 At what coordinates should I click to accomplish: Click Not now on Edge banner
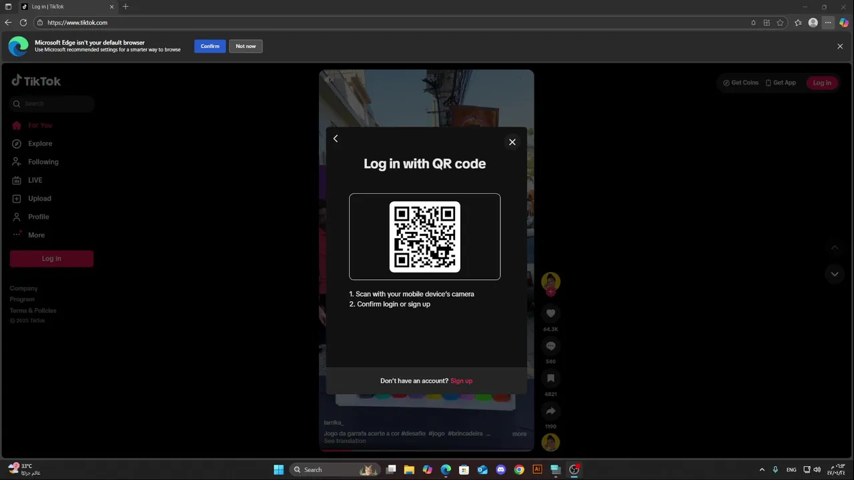246,46
